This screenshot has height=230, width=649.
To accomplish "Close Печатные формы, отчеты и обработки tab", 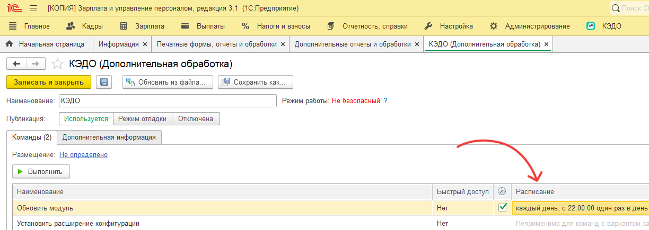I will click(x=283, y=44).
